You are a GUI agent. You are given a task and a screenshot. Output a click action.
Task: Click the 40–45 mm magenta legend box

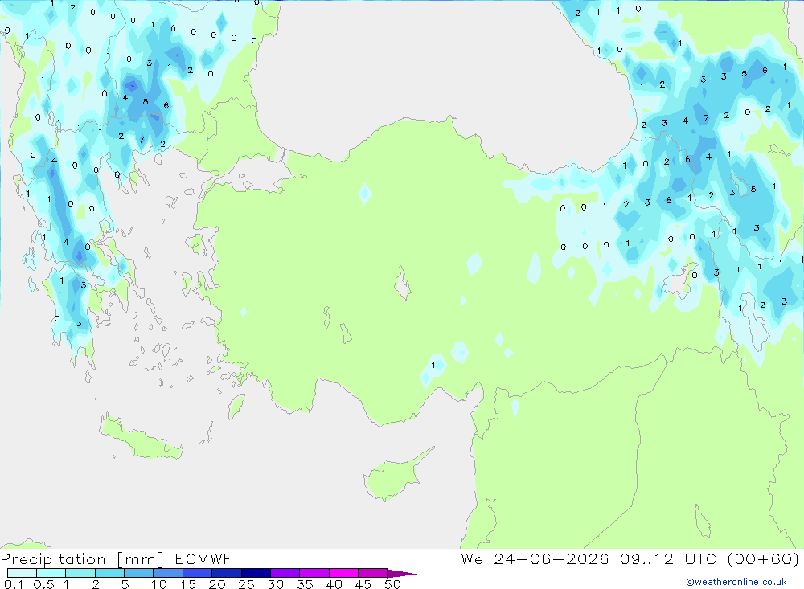(x=343, y=573)
